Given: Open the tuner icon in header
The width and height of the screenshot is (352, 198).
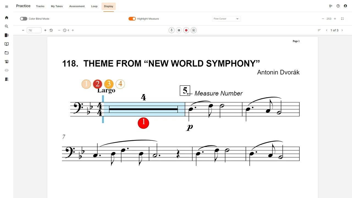Looking at the screenshot, I should (x=331, y=6).
